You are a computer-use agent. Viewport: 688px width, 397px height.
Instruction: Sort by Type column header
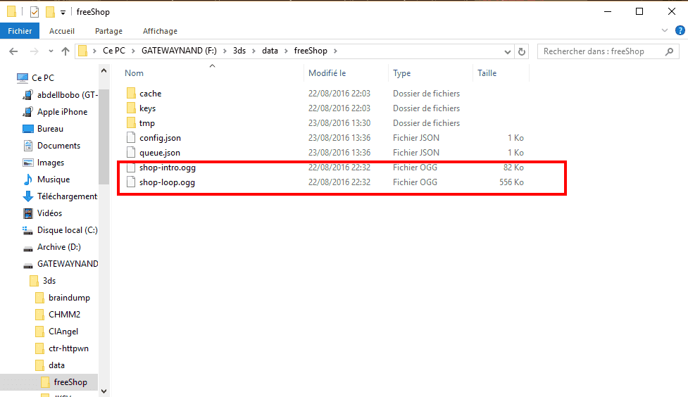(401, 73)
